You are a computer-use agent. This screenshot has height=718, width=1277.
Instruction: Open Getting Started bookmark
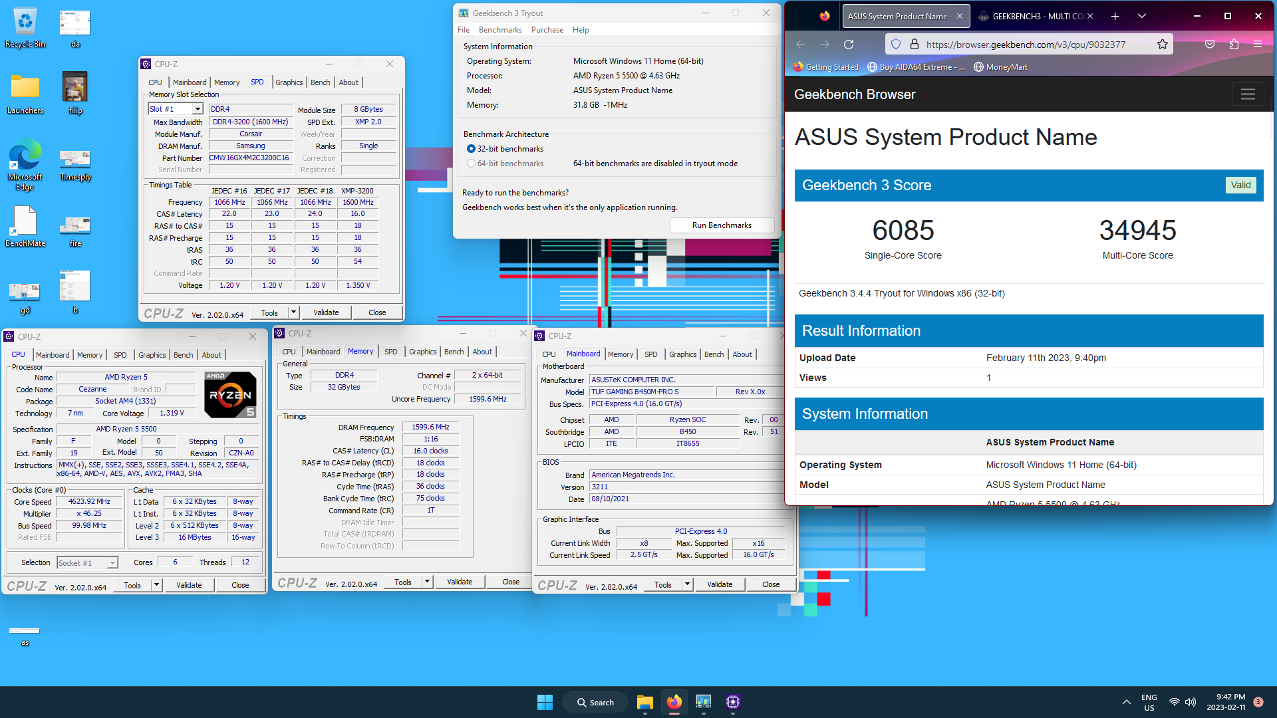click(825, 67)
